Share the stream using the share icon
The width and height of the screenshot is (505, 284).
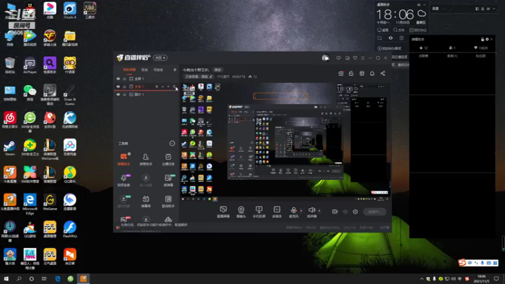coord(383,73)
